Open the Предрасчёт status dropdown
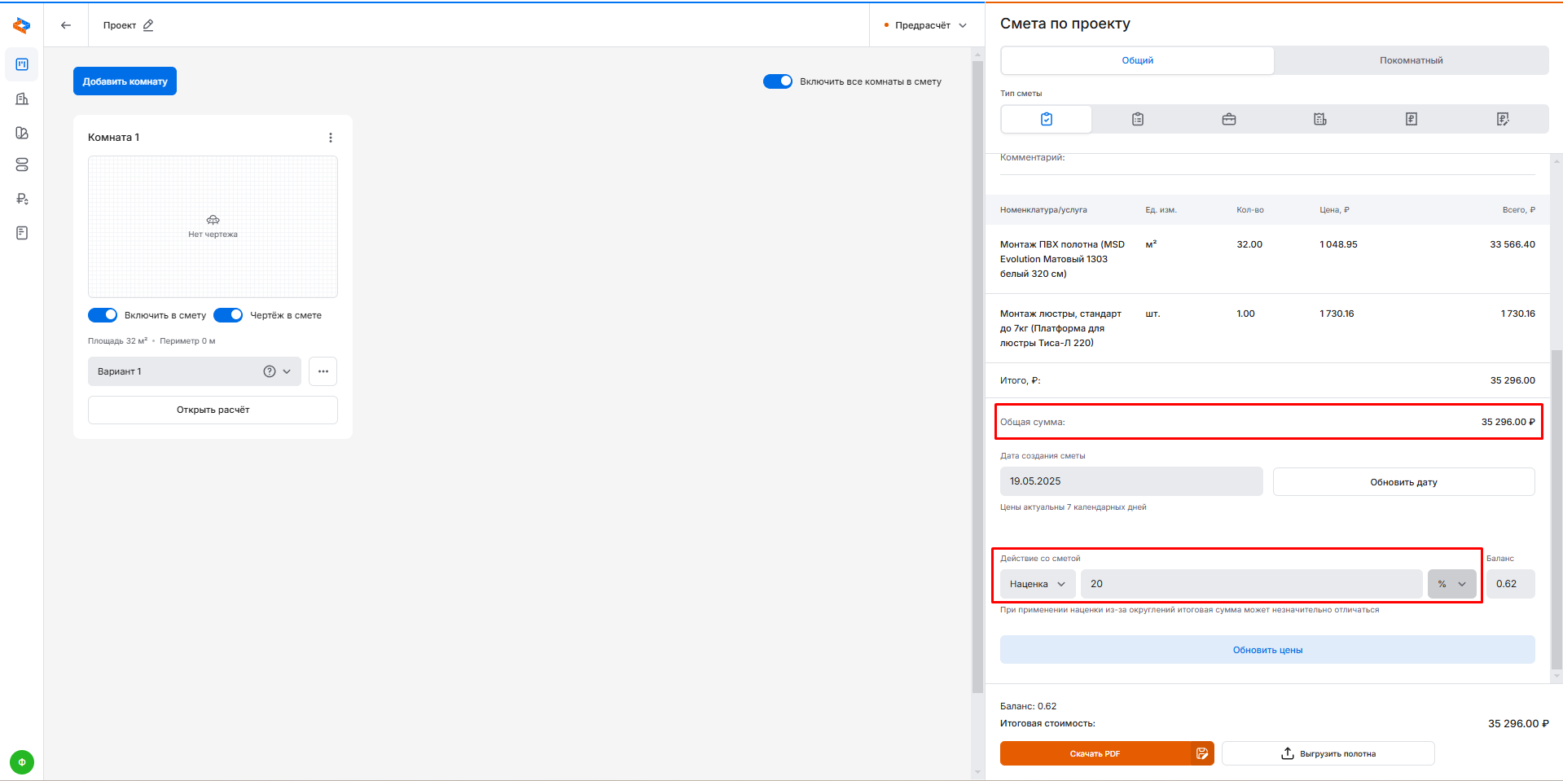 [926, 25]
